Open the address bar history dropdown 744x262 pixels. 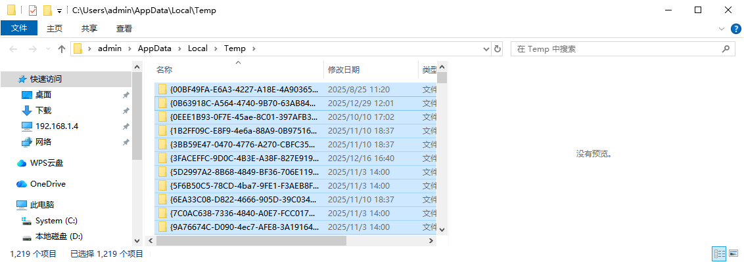pyautogui.click(x=486, y=48)
